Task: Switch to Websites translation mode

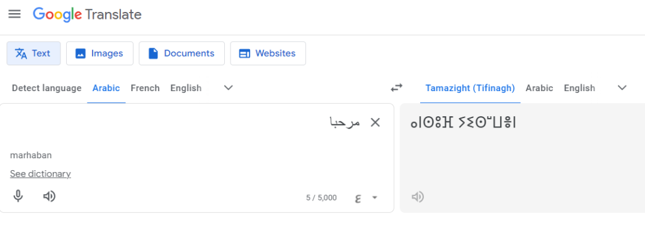Action: tap(268, 53)
